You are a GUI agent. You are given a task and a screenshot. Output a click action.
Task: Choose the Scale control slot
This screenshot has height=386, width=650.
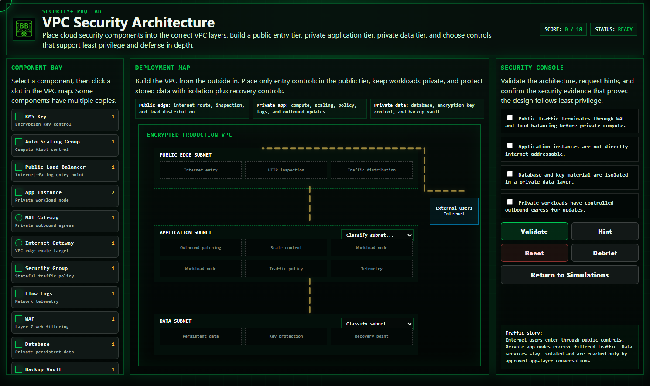(x=286, y=248)
